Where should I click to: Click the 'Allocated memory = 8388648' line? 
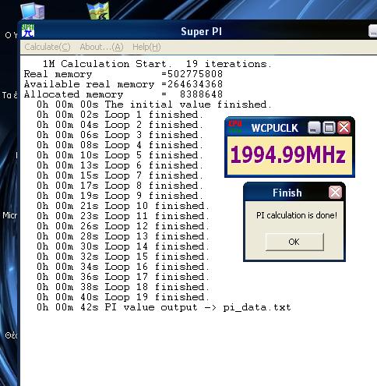coord(123,94)
